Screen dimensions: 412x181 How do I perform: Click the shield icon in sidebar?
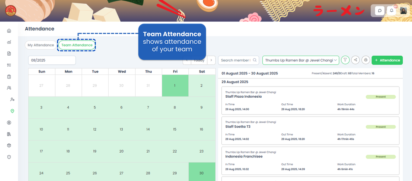[9, 157]
